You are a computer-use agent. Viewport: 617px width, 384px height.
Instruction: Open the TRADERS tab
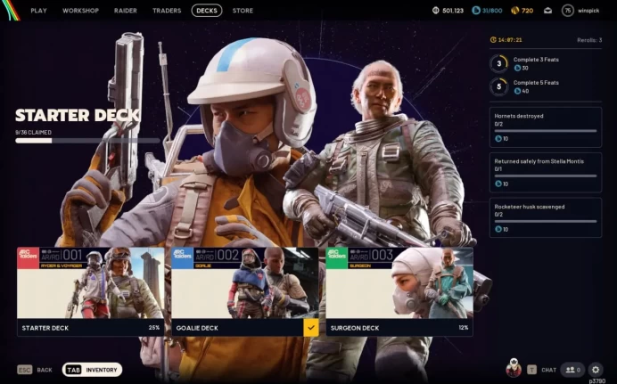(167, 11)
